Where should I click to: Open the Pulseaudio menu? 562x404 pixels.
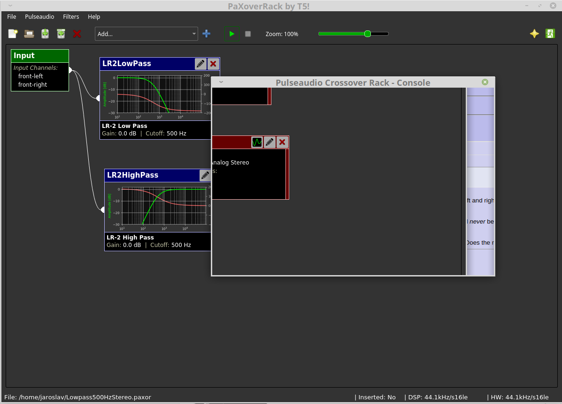pyautogui.click(x=39, y=17)
